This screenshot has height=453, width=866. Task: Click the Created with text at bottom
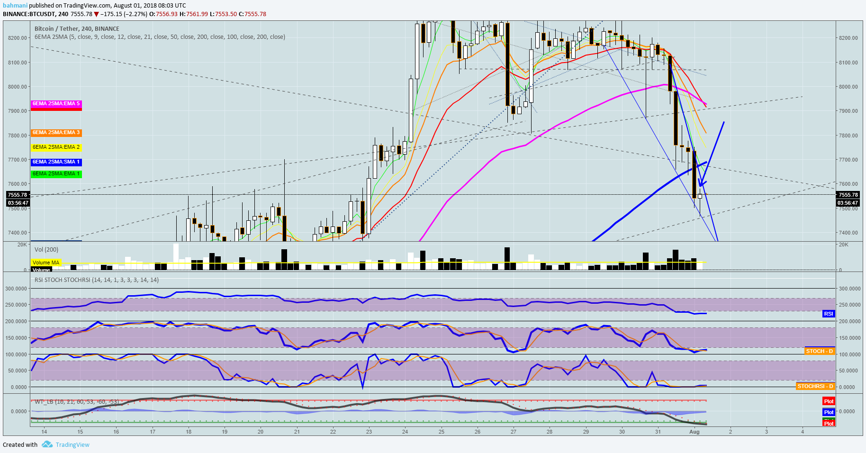pyautogui.click(x=20, y=445)
